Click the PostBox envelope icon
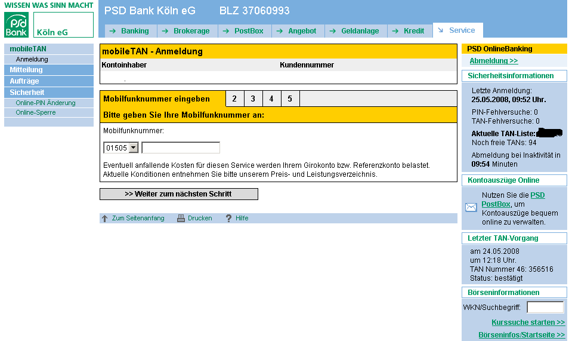Image resolution: width=569 pixels, height=341 pixels. tap(471, 208)
